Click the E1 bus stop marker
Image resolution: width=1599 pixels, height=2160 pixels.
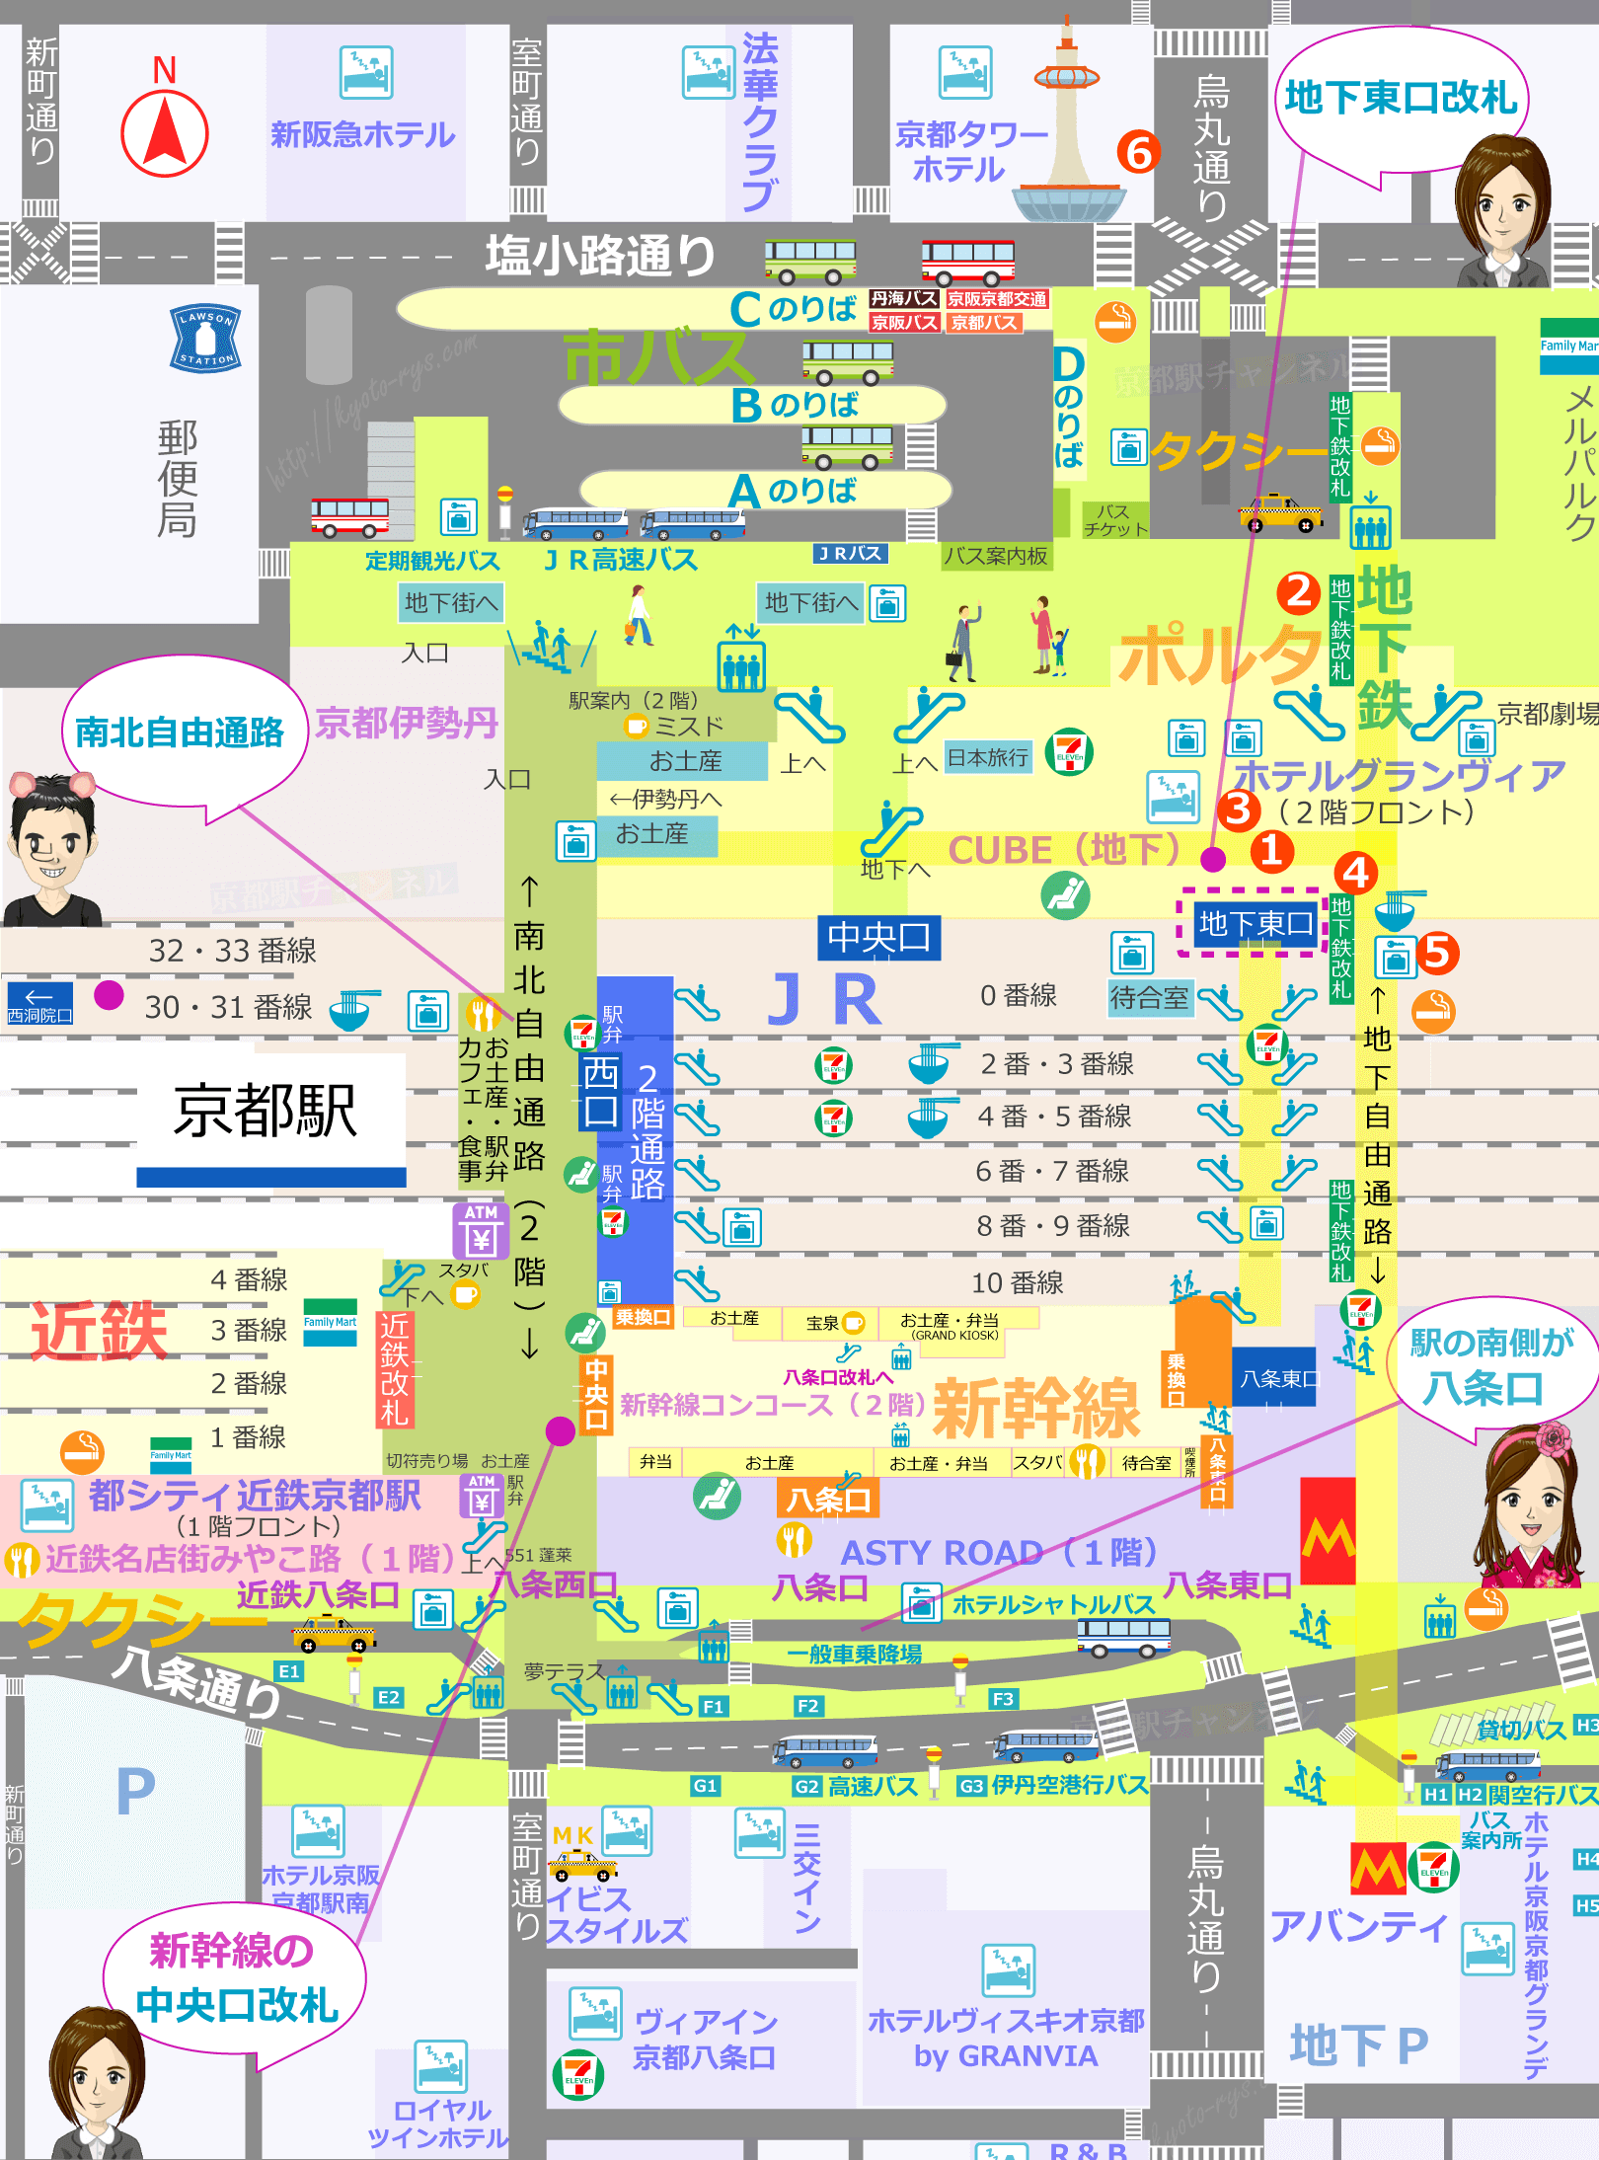289,1671
